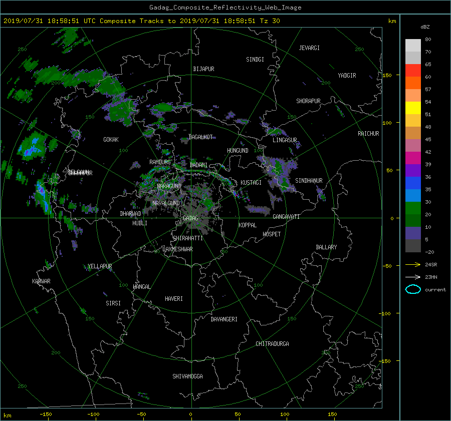This screenshot has height=421, width=451.
Task: Click the KOPPAL city label
Action: (248, 225)
